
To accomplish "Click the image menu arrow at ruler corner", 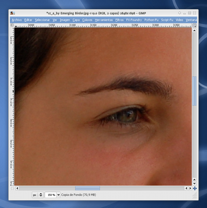I will (x=12, y=25).
